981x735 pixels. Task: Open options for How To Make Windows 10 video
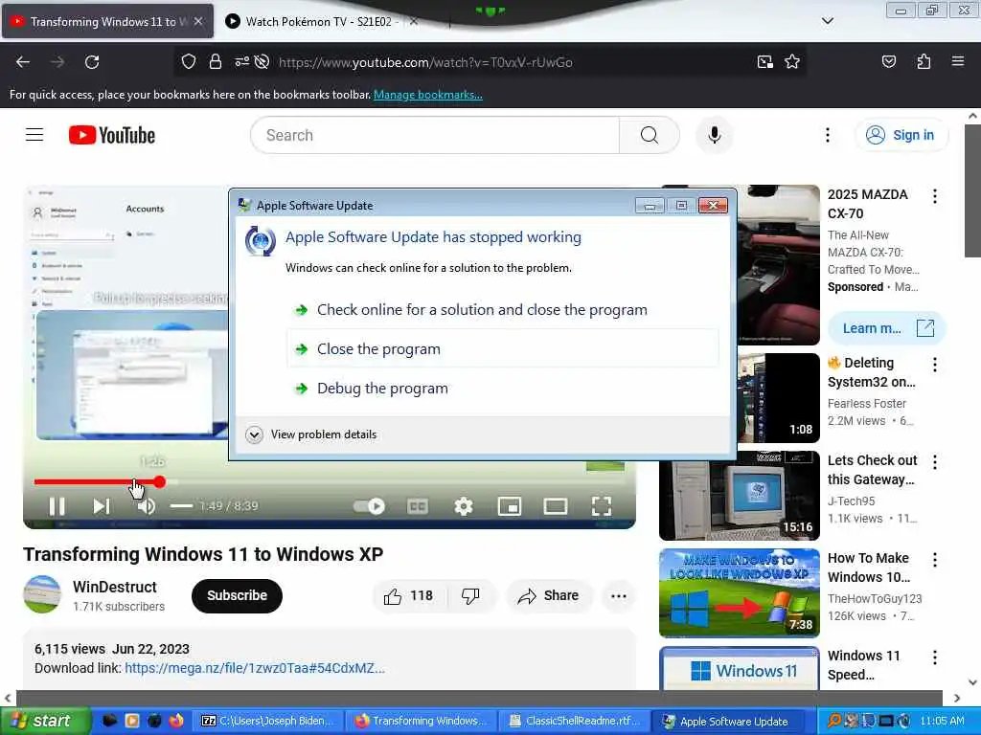click(935, 559)
